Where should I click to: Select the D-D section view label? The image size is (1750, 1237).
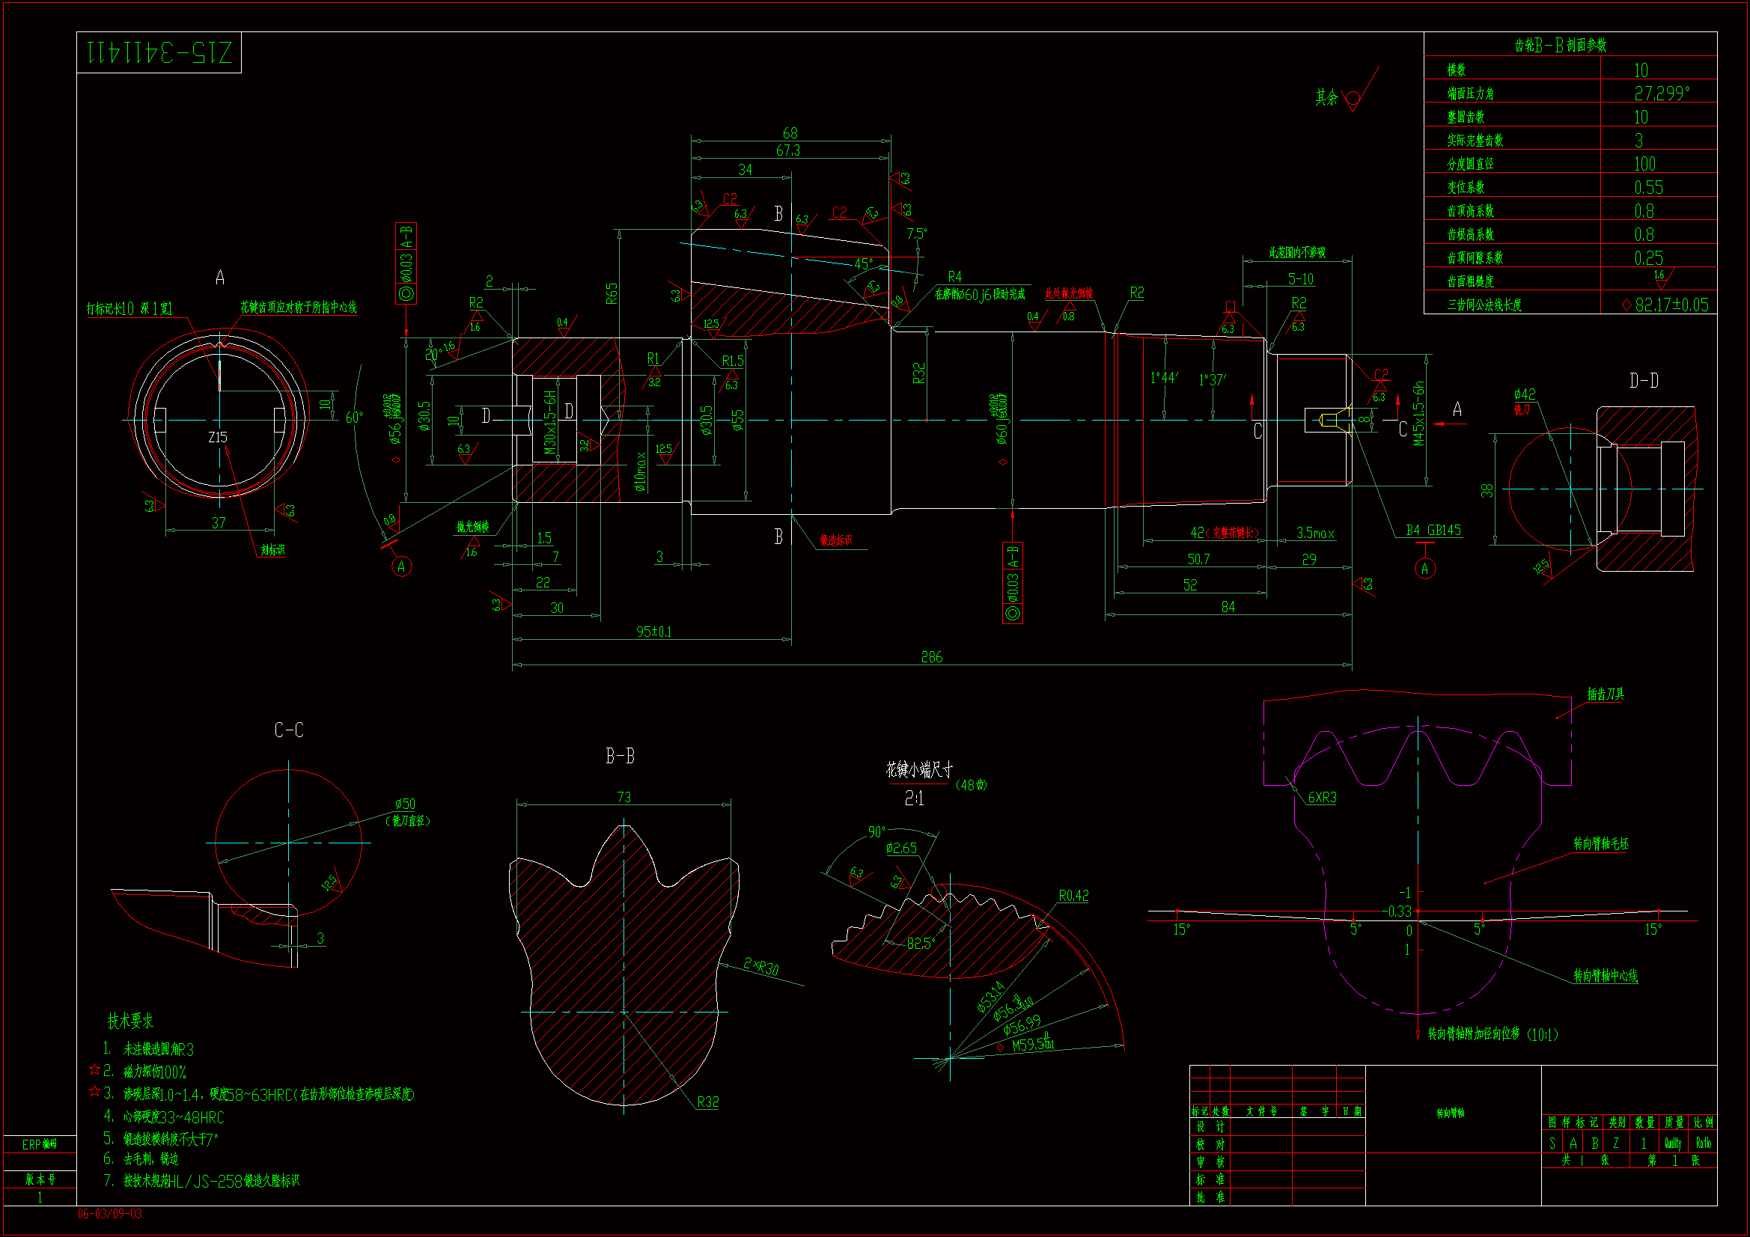(x=1643, y=380)
